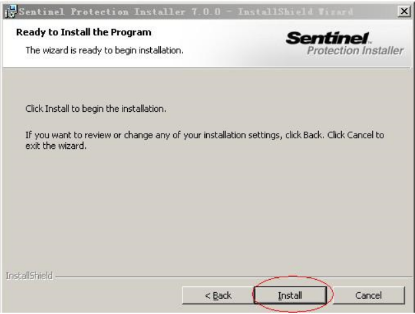Viewport: 415px width, 314px height.
Task: Click the review or change settings paragraph
Action: click(205, 140)
